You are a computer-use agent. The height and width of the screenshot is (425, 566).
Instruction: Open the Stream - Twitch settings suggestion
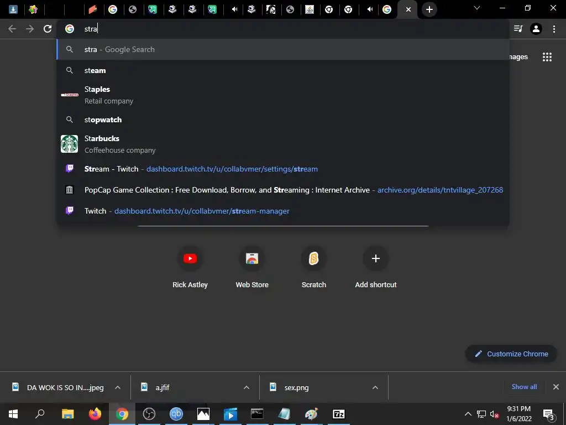pyautogui.click(x=282, y=169)
